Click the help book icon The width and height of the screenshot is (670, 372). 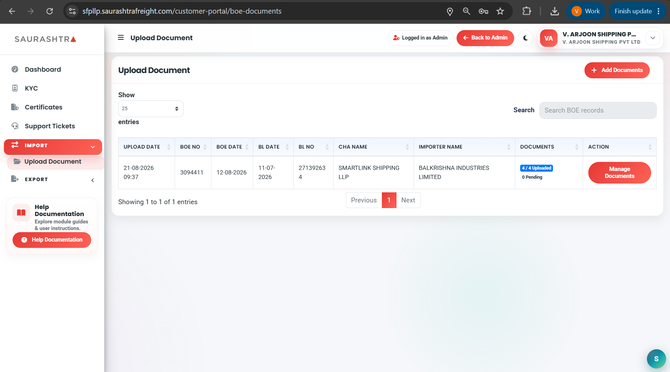[x=21, y=213]
